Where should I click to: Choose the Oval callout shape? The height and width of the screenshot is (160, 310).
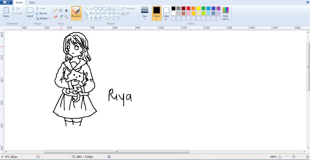coord(109,18)
